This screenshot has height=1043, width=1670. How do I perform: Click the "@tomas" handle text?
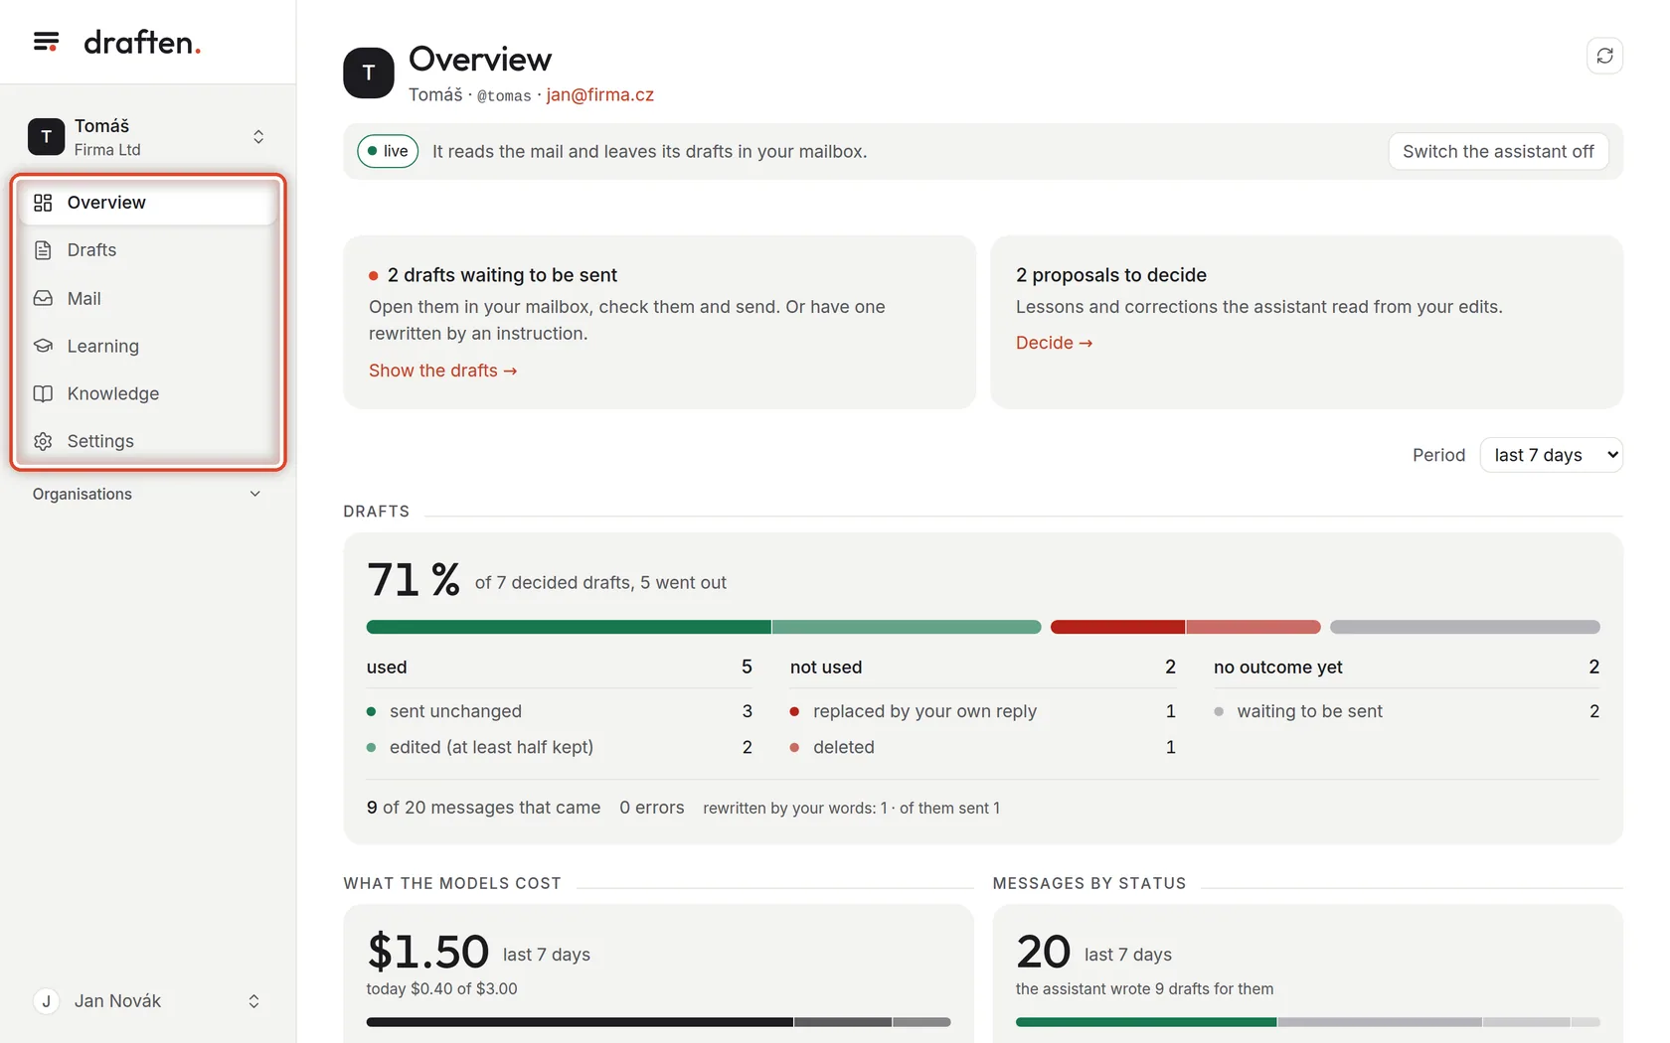click(504, 95)
